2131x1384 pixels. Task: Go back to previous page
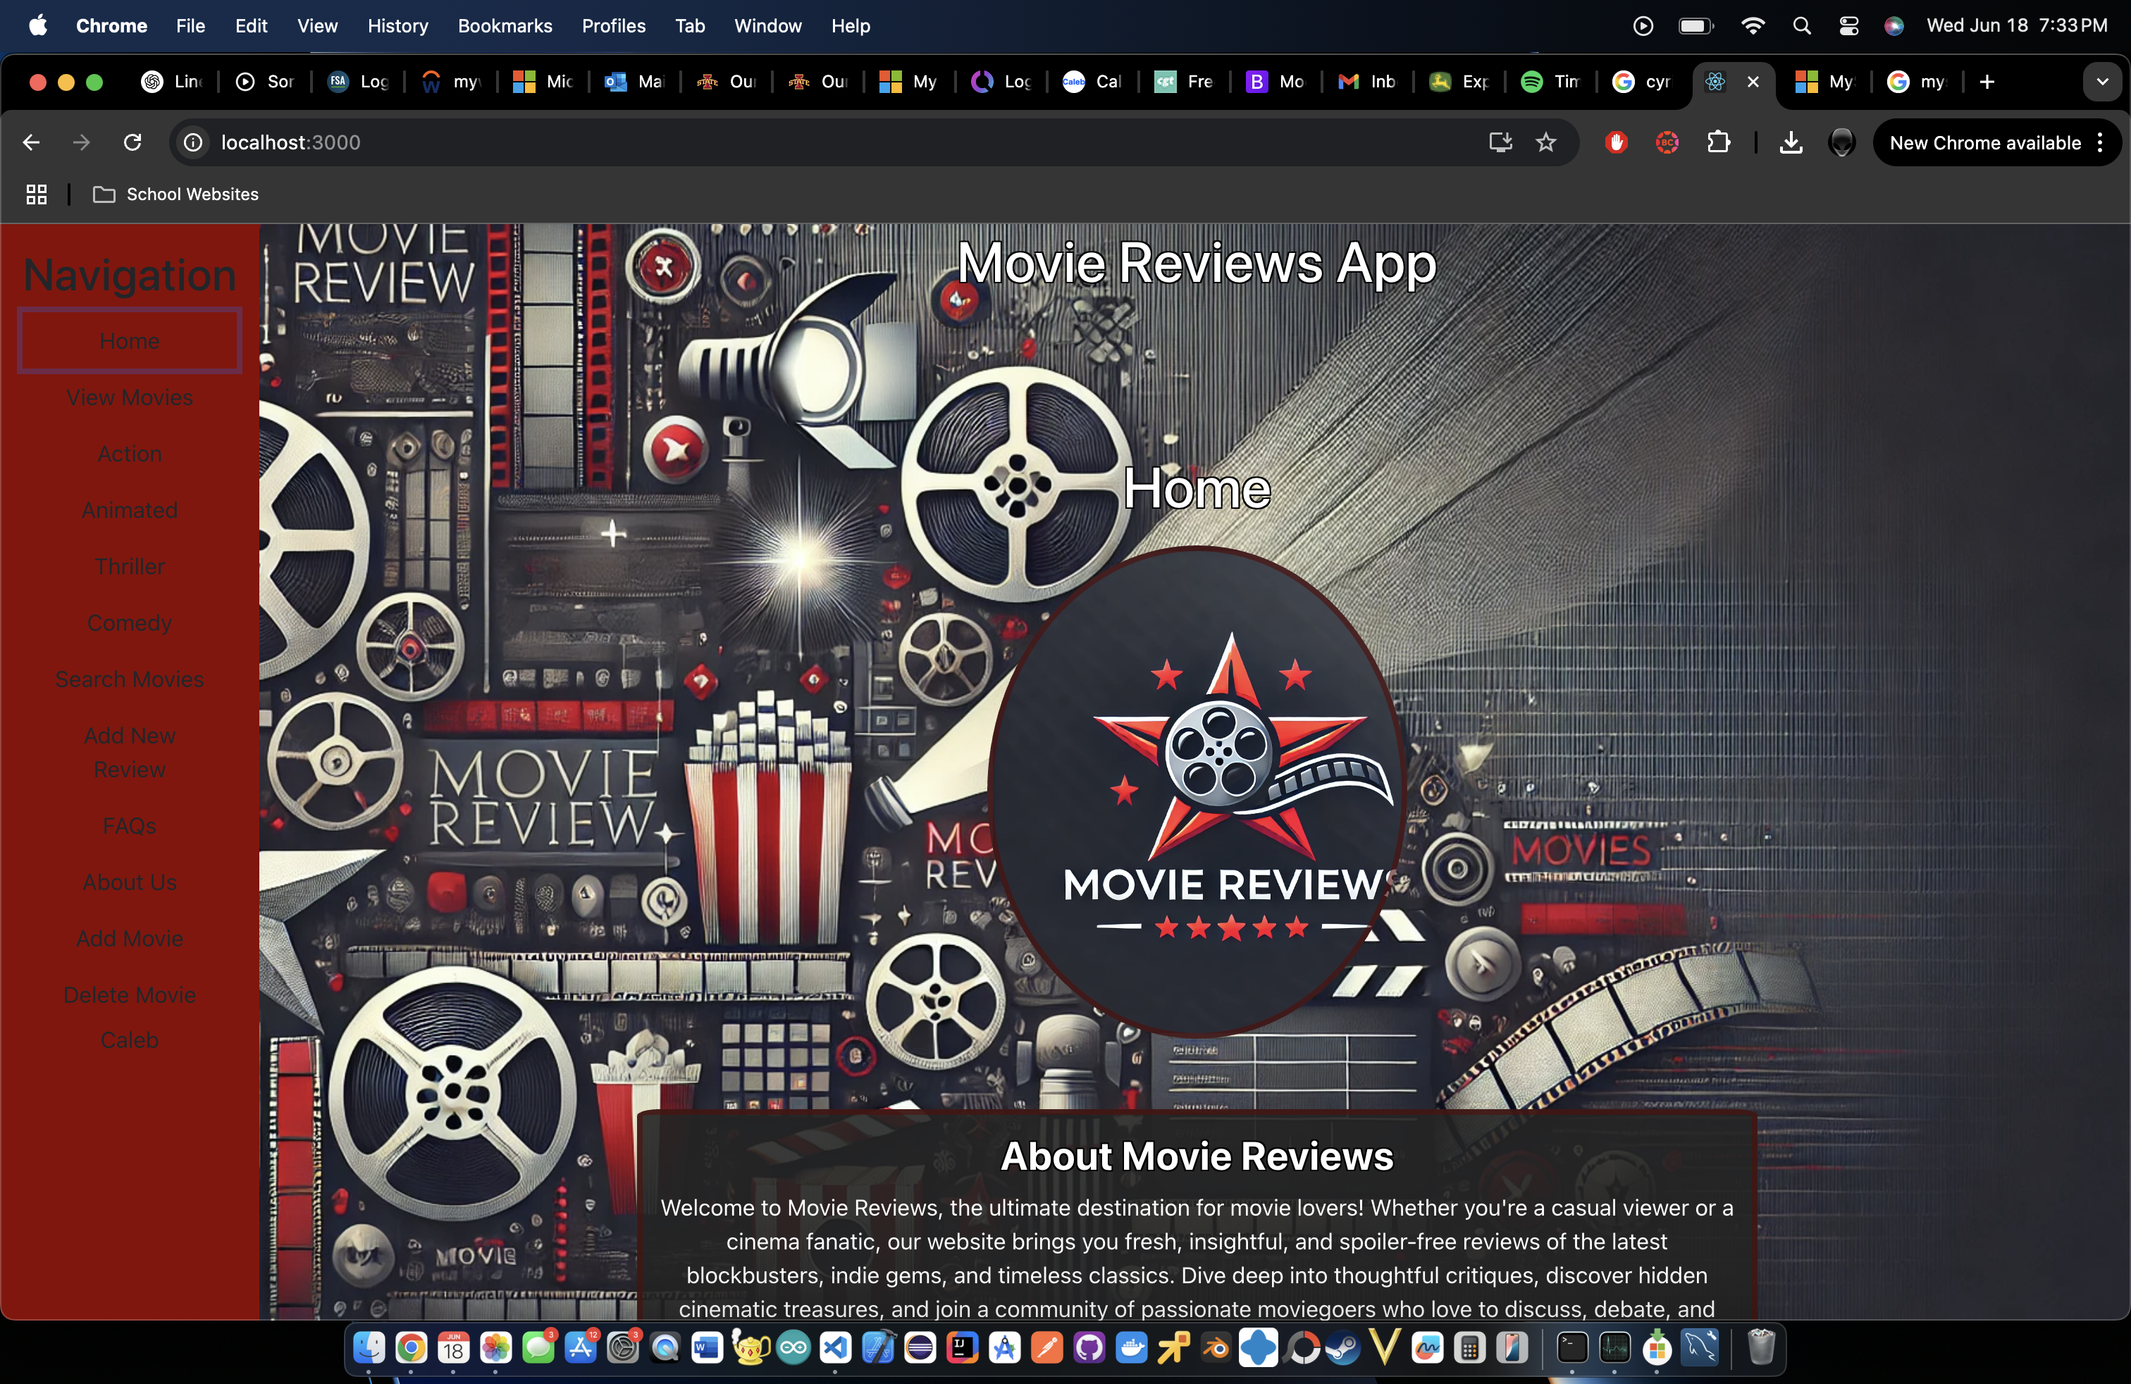click(31, 142)
